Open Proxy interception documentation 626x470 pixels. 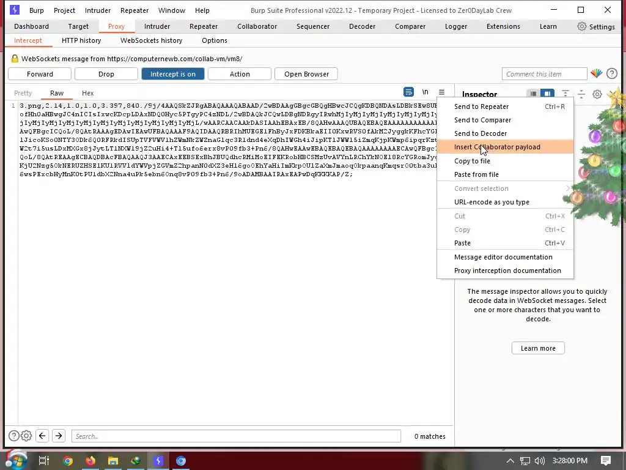pos(505,270)
